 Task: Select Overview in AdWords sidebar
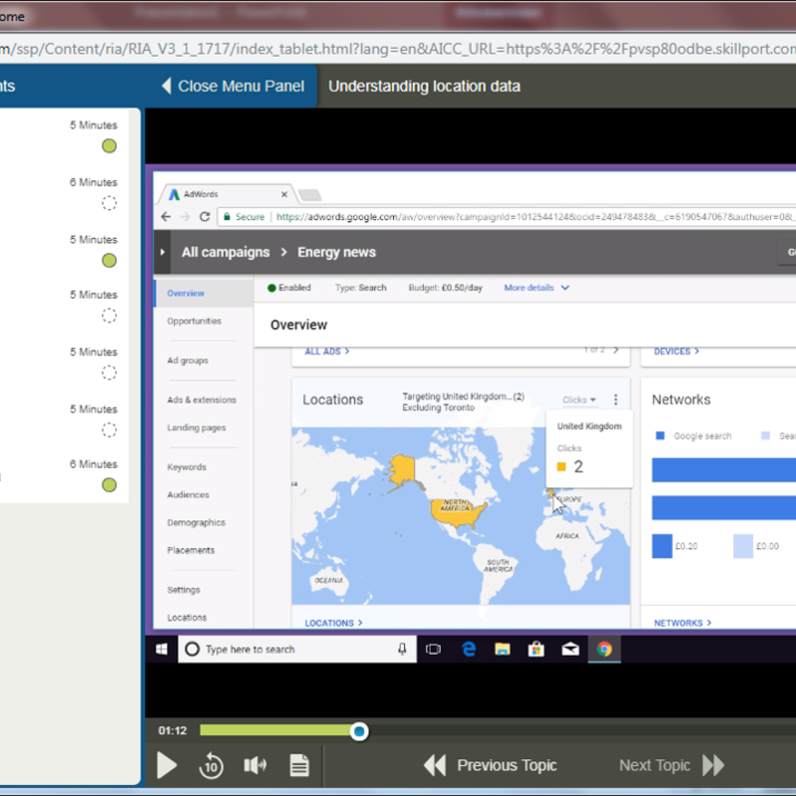click(186, 294)
